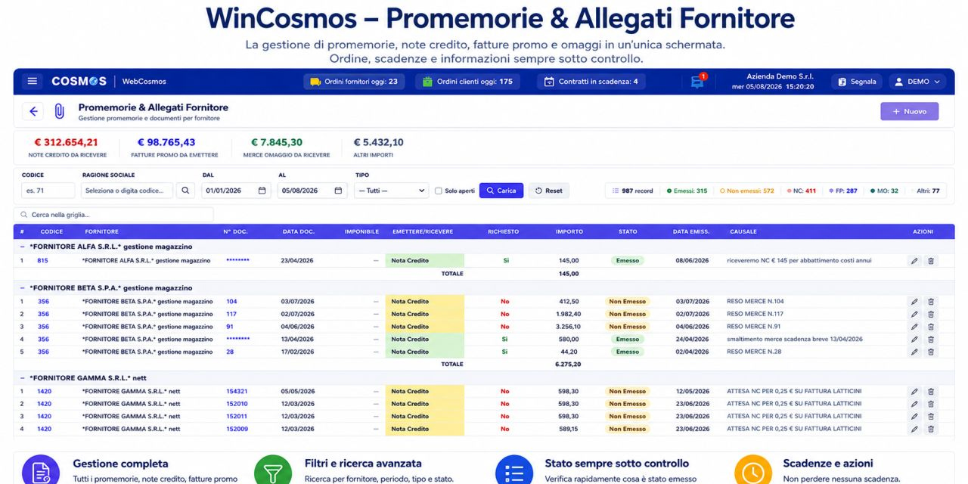Viewport: 968px width, 484px height.
Task: Click the Cerca nella griglia search box
Action: [113, 215]
